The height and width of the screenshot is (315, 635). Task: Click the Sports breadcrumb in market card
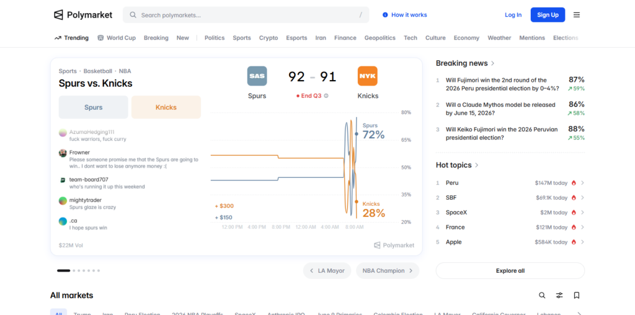tap(68, 71)
